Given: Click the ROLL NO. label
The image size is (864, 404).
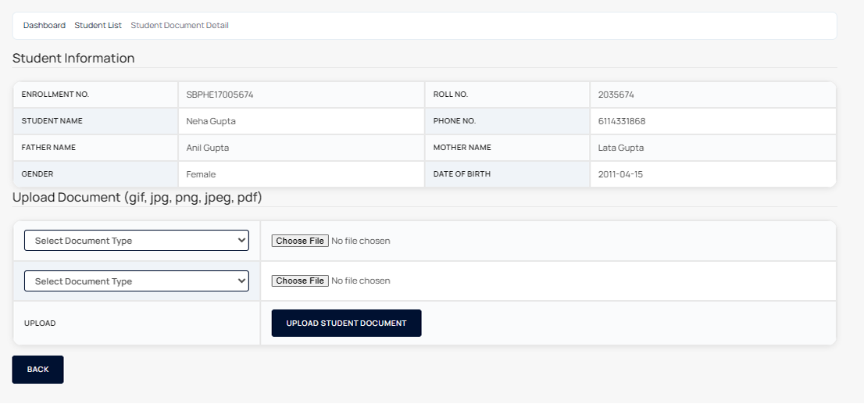Looking at the screenshot, I should click(x=451, y=95).
